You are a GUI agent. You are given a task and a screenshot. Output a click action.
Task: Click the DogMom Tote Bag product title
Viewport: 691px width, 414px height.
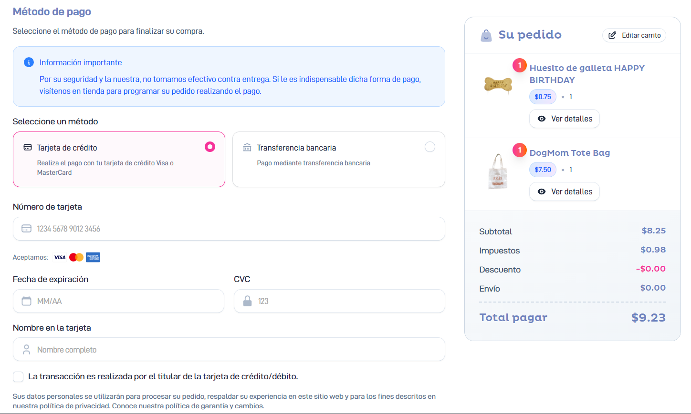pyautogui.click(x=570, y=153)
